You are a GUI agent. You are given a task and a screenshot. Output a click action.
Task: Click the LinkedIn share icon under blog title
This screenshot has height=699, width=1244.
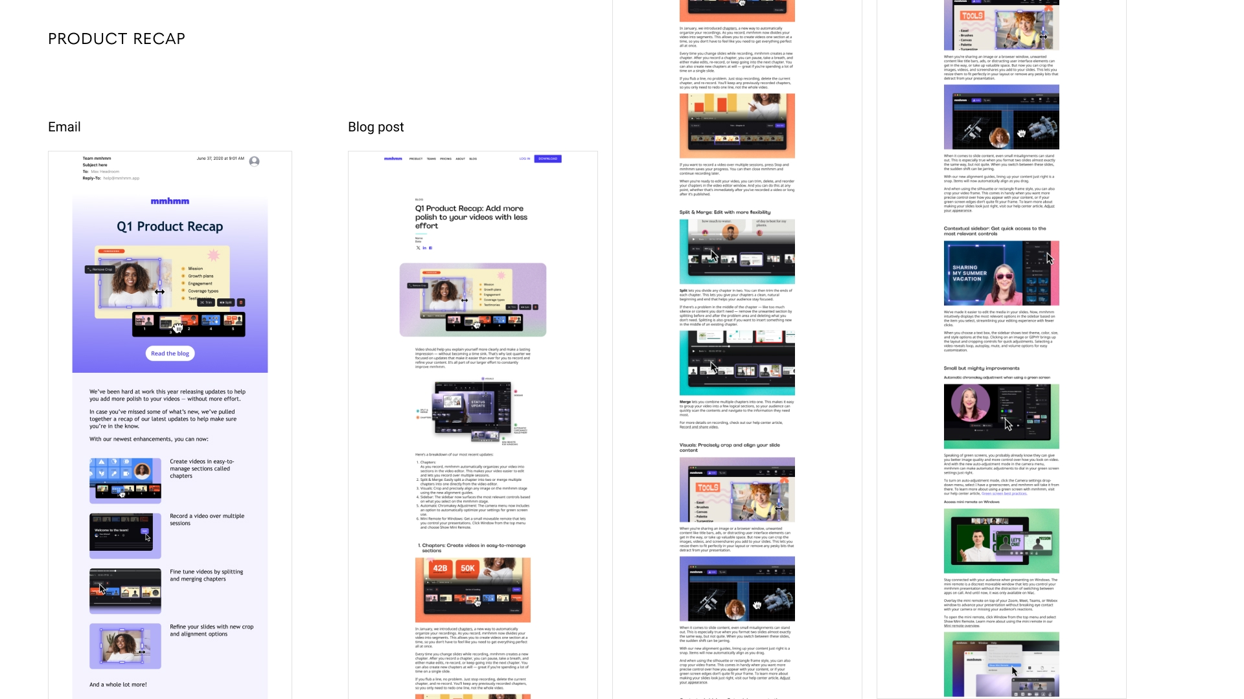pyautogui.click(x=424, y=248)
